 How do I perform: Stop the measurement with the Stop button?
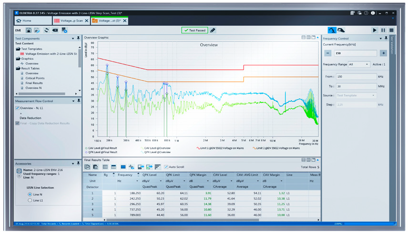click(x=391, y=30)
